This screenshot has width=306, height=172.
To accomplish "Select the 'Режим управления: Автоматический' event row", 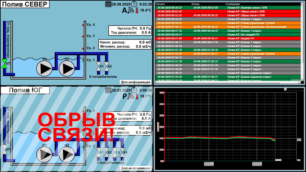I will pos(228,27).
